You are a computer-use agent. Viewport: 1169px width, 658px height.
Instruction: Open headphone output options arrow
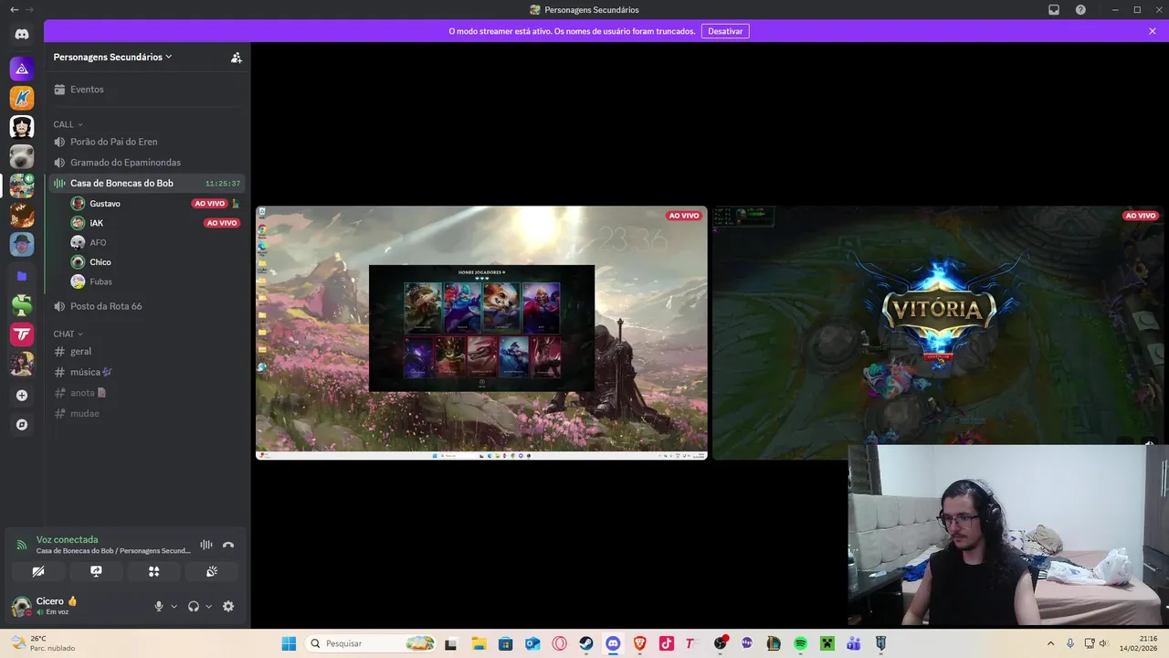pos(209,606)
